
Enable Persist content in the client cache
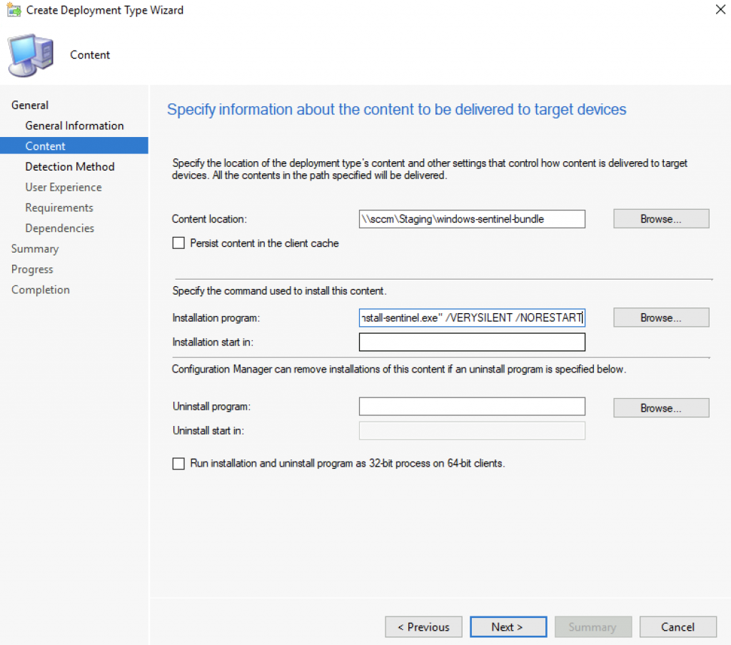[178, 243]
